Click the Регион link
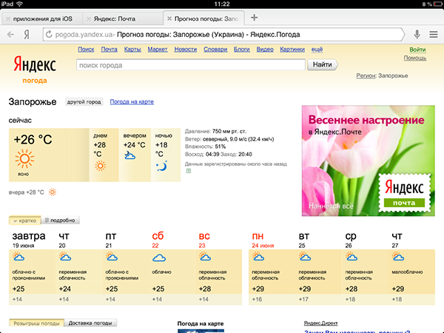This screenshot has height=333, width=444. coord(366,75)
